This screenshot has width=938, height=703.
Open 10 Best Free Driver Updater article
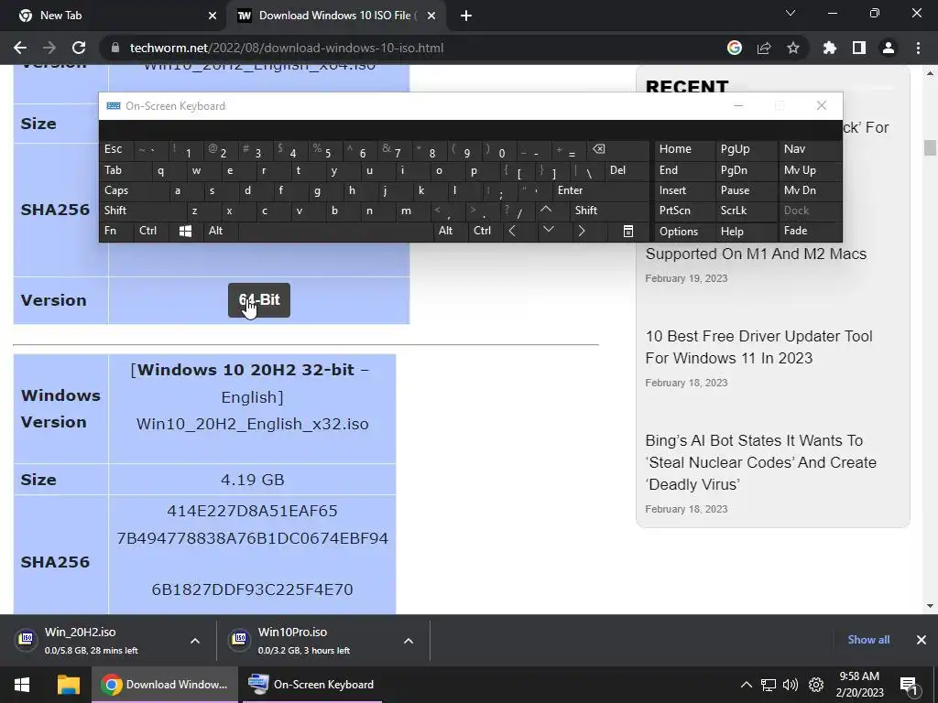click(758, 347)
